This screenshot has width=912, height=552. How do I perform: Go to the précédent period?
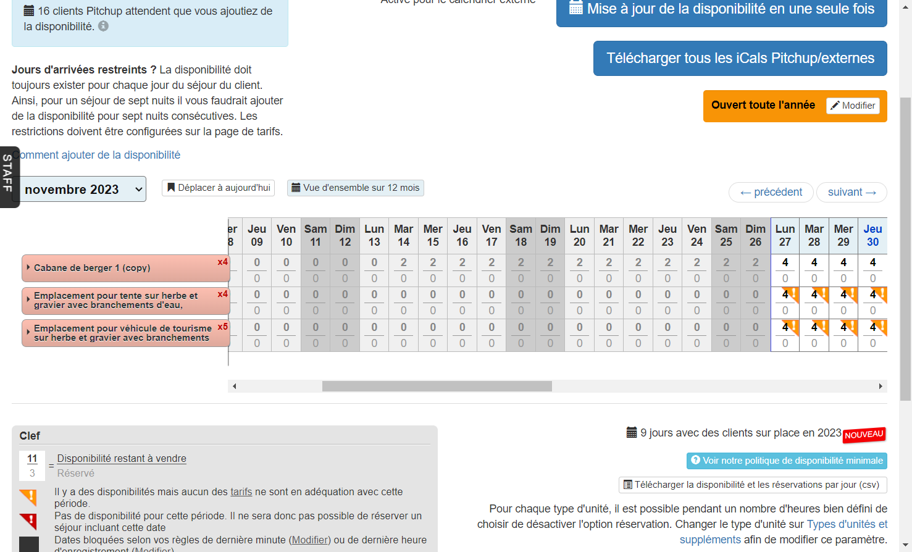point(771,192)
